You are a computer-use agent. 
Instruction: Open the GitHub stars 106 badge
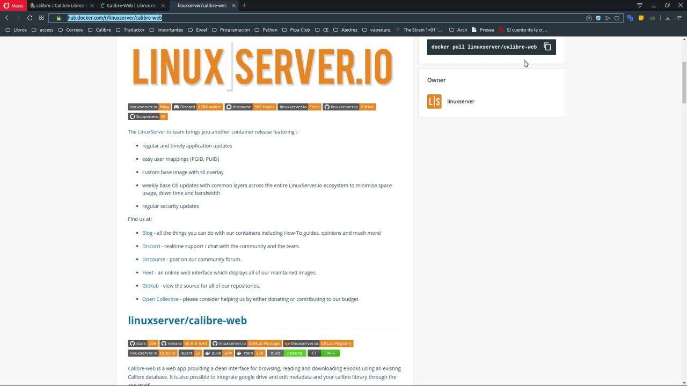[x=143, y=343]
